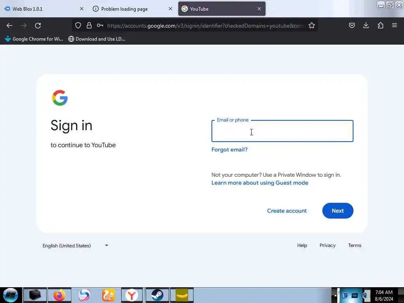Open the yellow app icon in taskbar
Image resolution: width=404 pixels, height=303 pixels.
point(181,295)
